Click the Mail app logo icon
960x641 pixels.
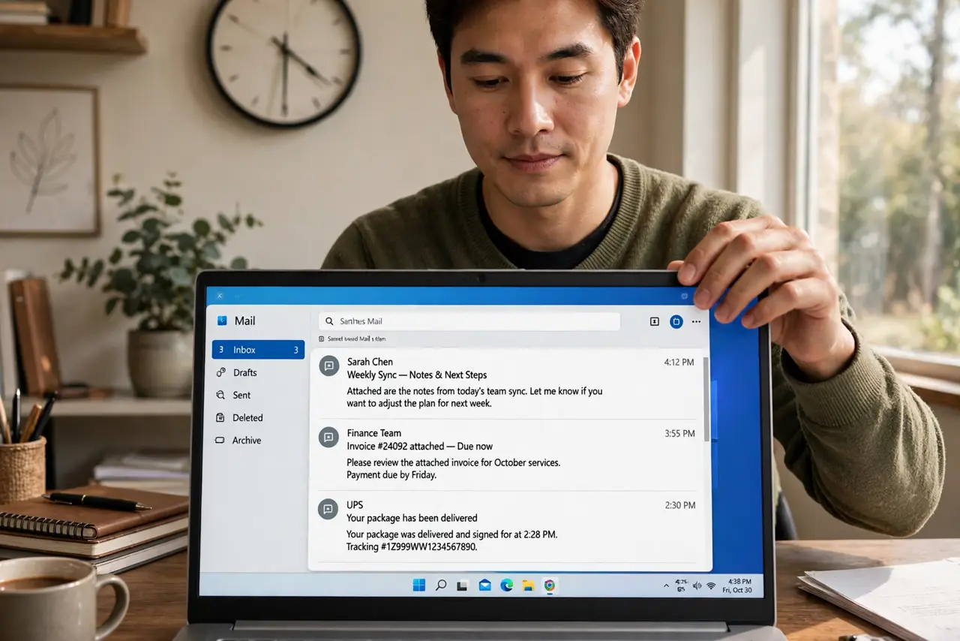222,320
